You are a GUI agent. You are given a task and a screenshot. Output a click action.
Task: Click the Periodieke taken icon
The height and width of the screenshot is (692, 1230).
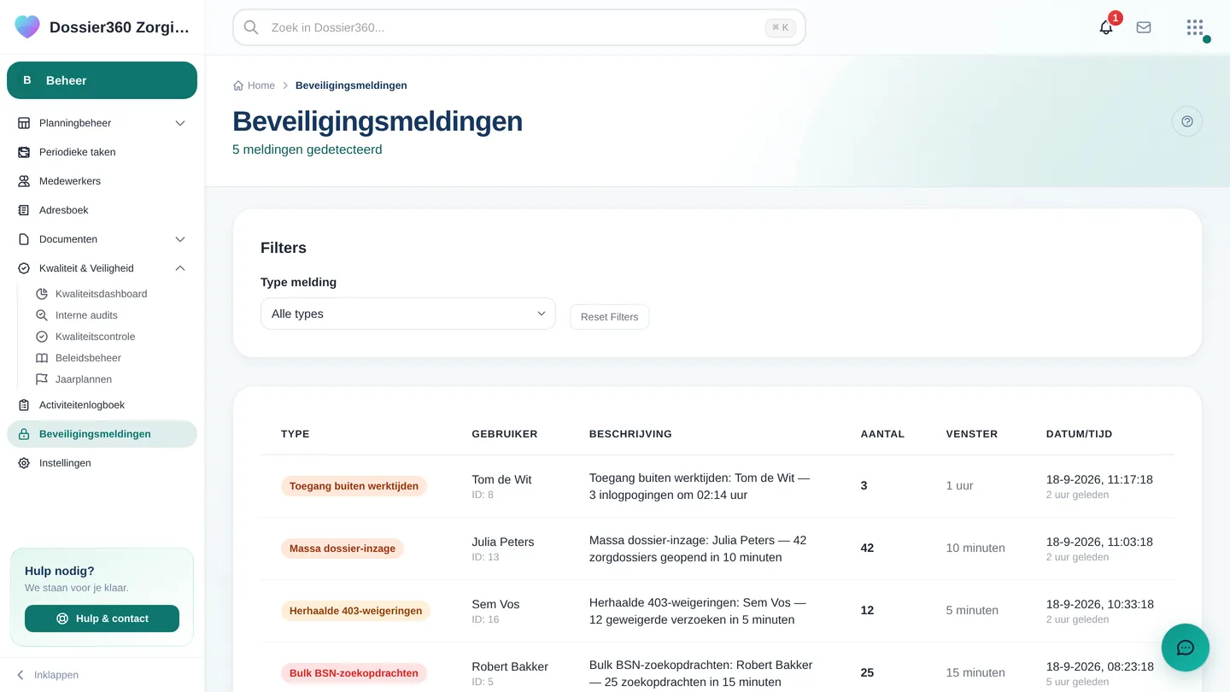[24, 152]
